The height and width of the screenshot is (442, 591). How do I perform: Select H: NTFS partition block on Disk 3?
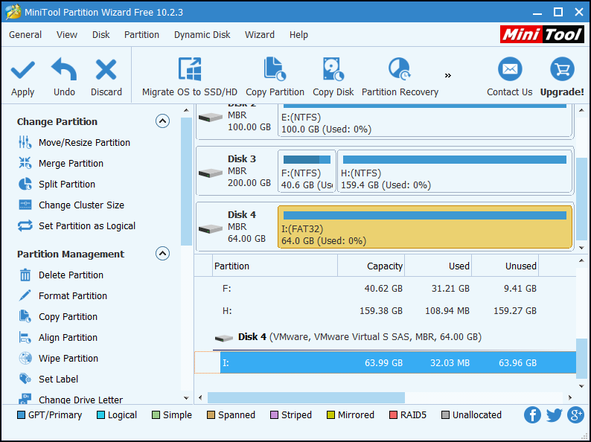click(x=455, y=171)
